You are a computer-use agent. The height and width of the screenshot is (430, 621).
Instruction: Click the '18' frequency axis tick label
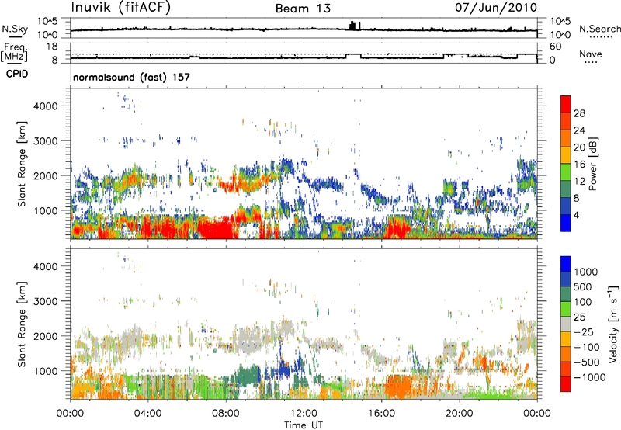coord(51,47)
